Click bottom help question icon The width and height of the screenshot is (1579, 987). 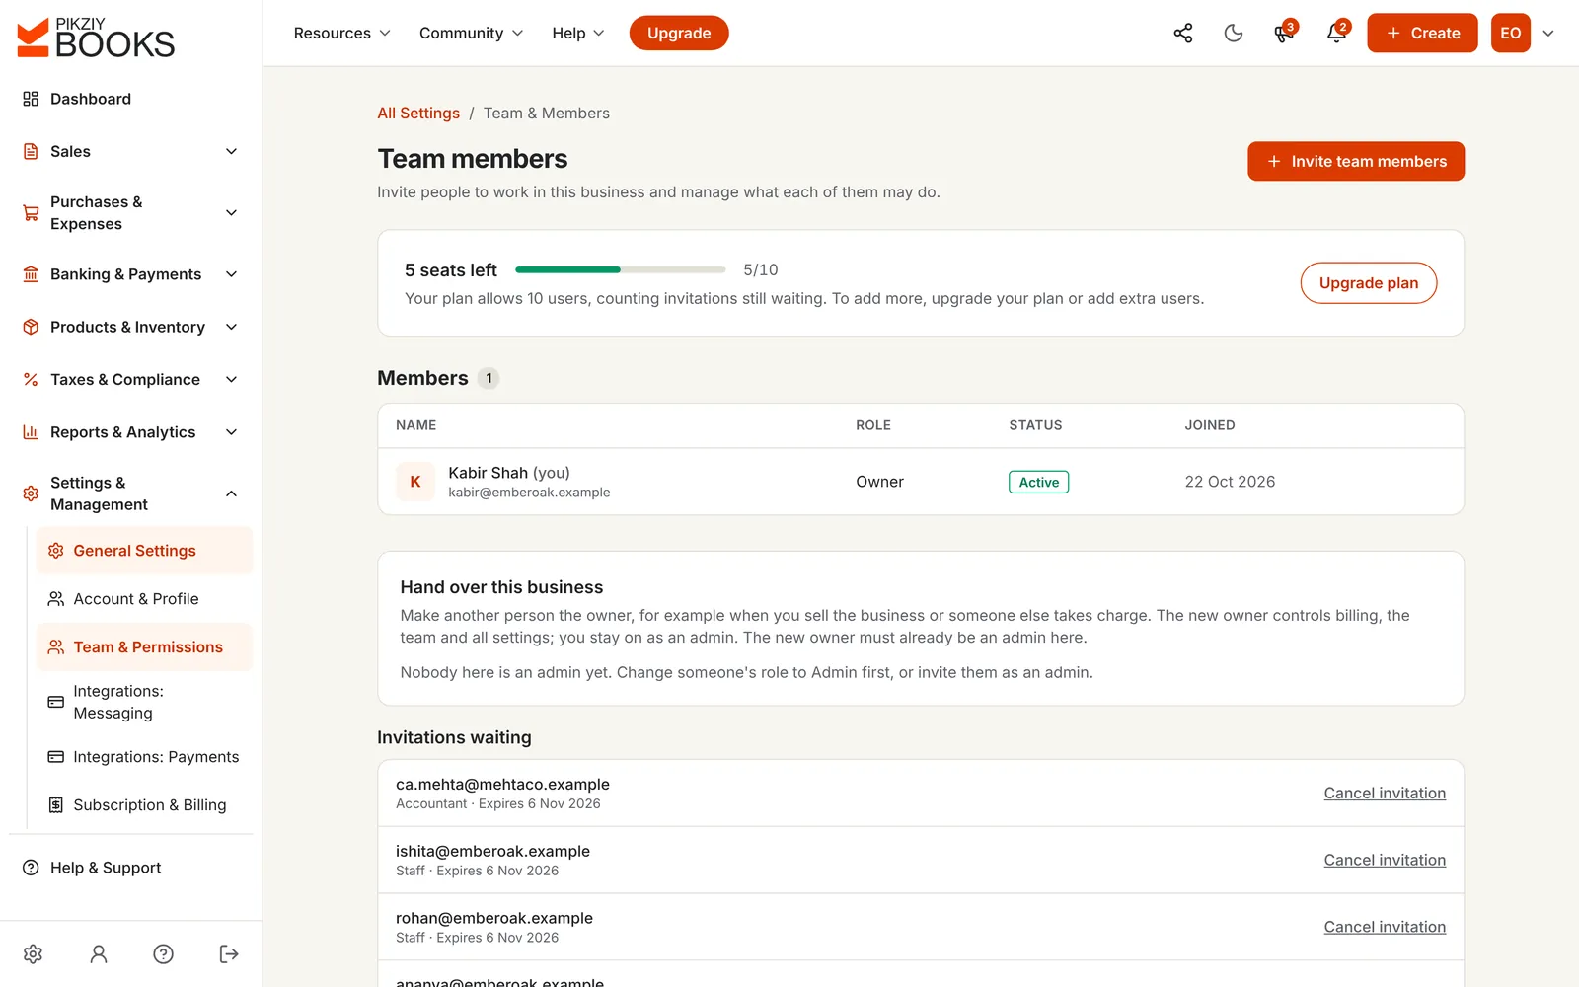(x=164, y=953)
